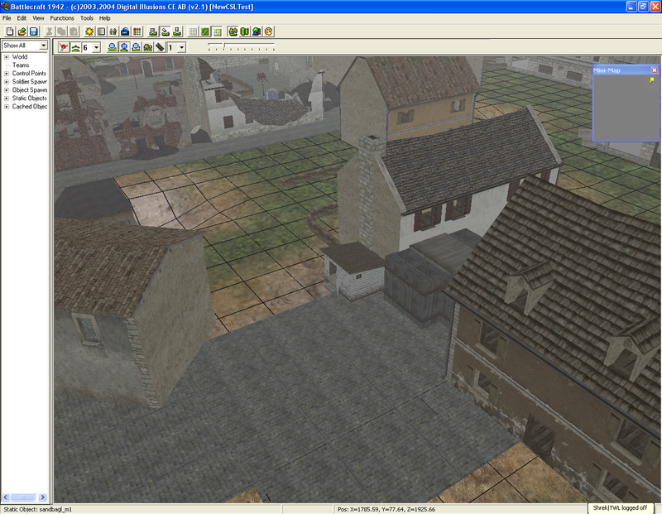Toggle the green grid overlay icon

click(217, 31)
